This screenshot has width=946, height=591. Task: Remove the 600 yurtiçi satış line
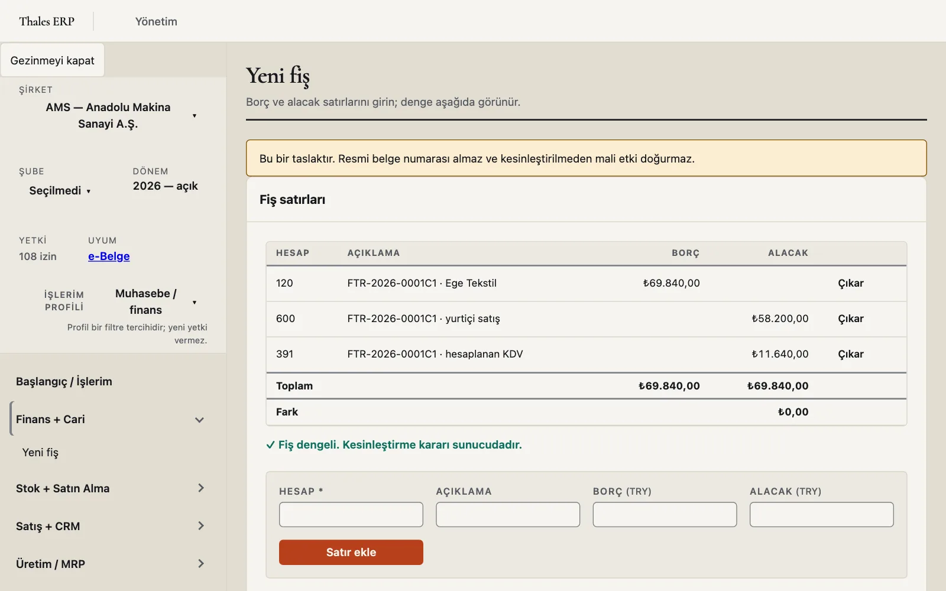[x=851, y=319]
